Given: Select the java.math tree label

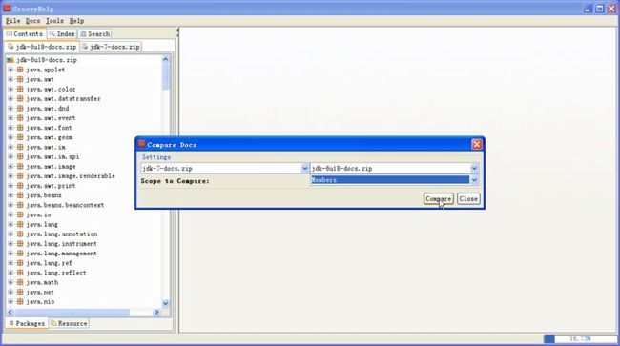Looking at the screenshot, I should (x=42, y=282).
